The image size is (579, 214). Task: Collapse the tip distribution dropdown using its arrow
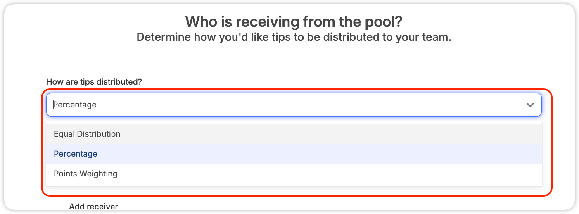coord(530,105)
